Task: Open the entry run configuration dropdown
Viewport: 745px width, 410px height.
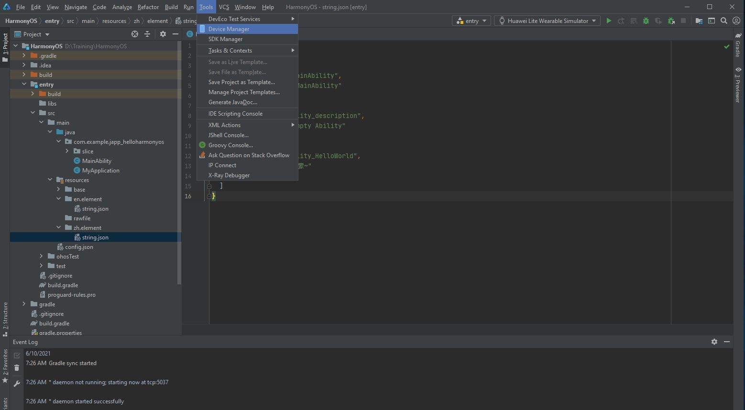Action: 471,21
